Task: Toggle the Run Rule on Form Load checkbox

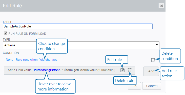Action: [x=5, y=33]
